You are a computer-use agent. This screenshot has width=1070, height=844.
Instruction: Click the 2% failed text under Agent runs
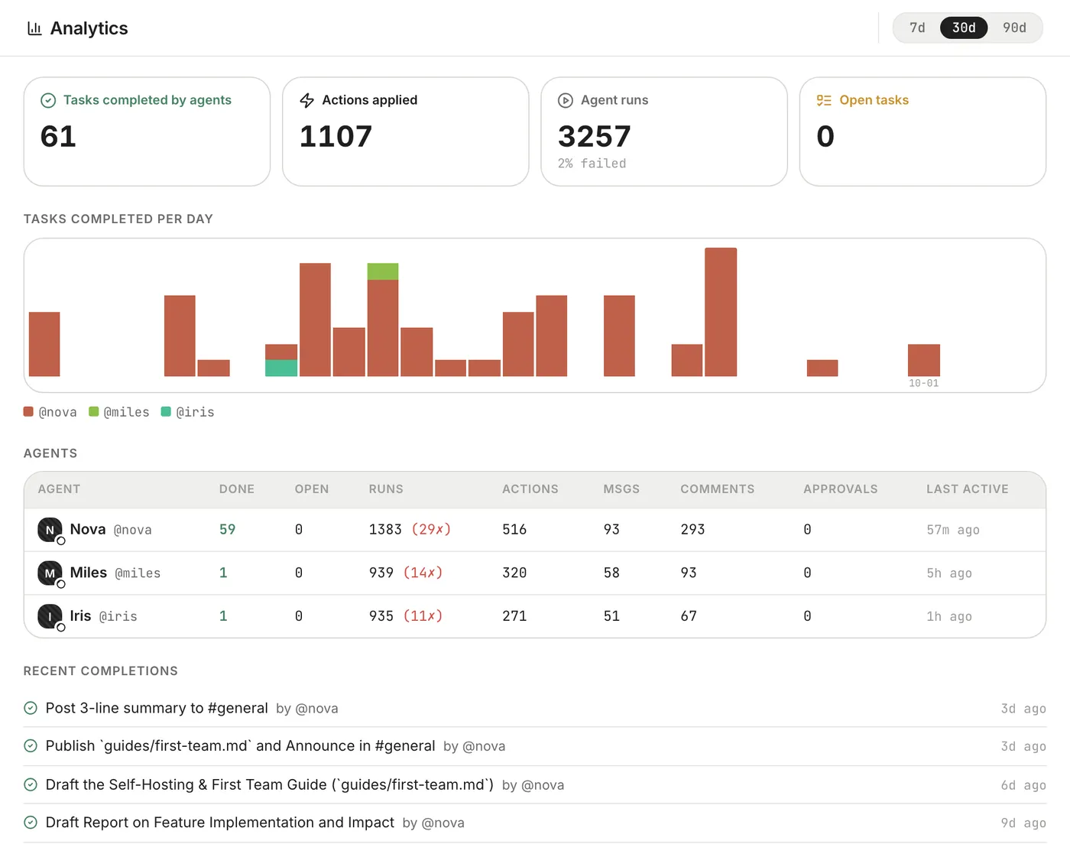click(592, 164)
